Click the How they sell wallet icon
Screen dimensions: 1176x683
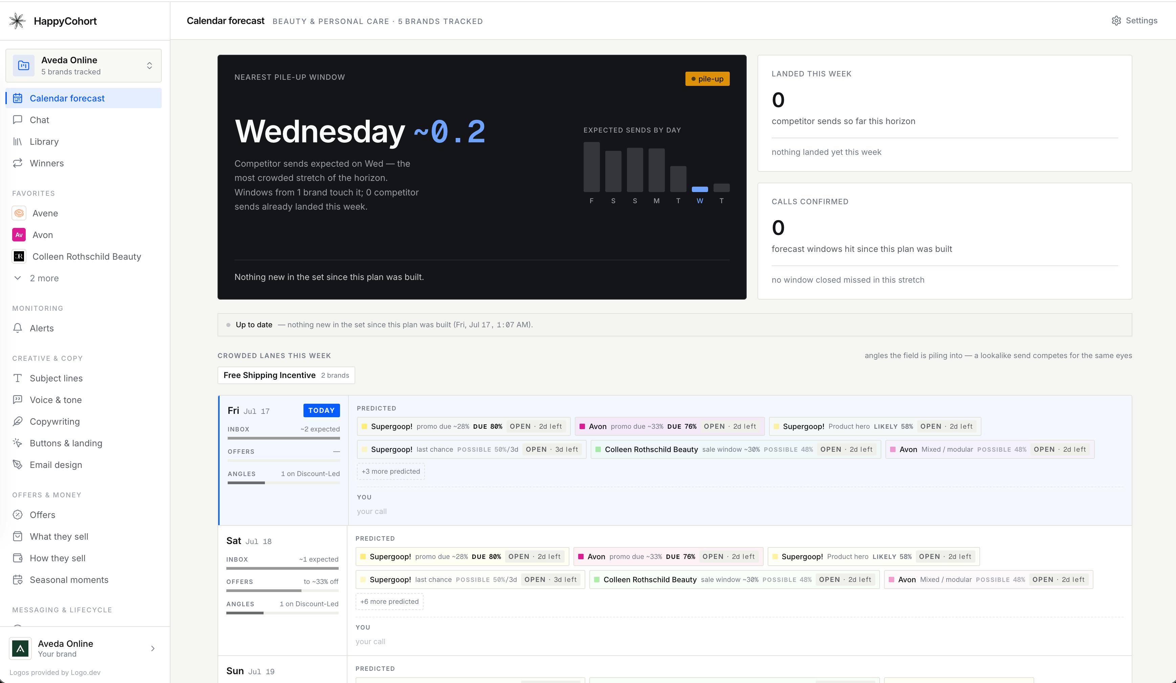[18, 558]
